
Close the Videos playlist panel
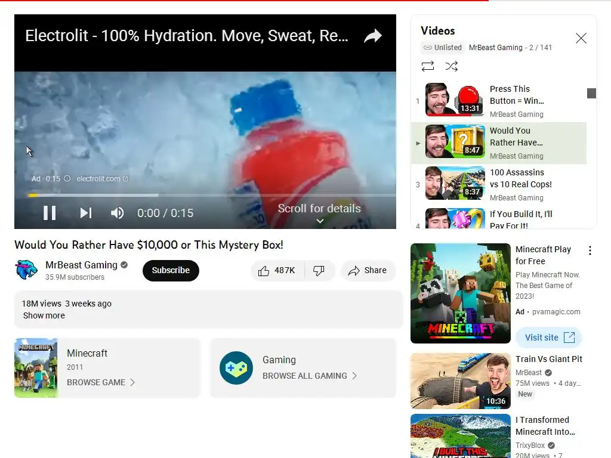point(581,38)
